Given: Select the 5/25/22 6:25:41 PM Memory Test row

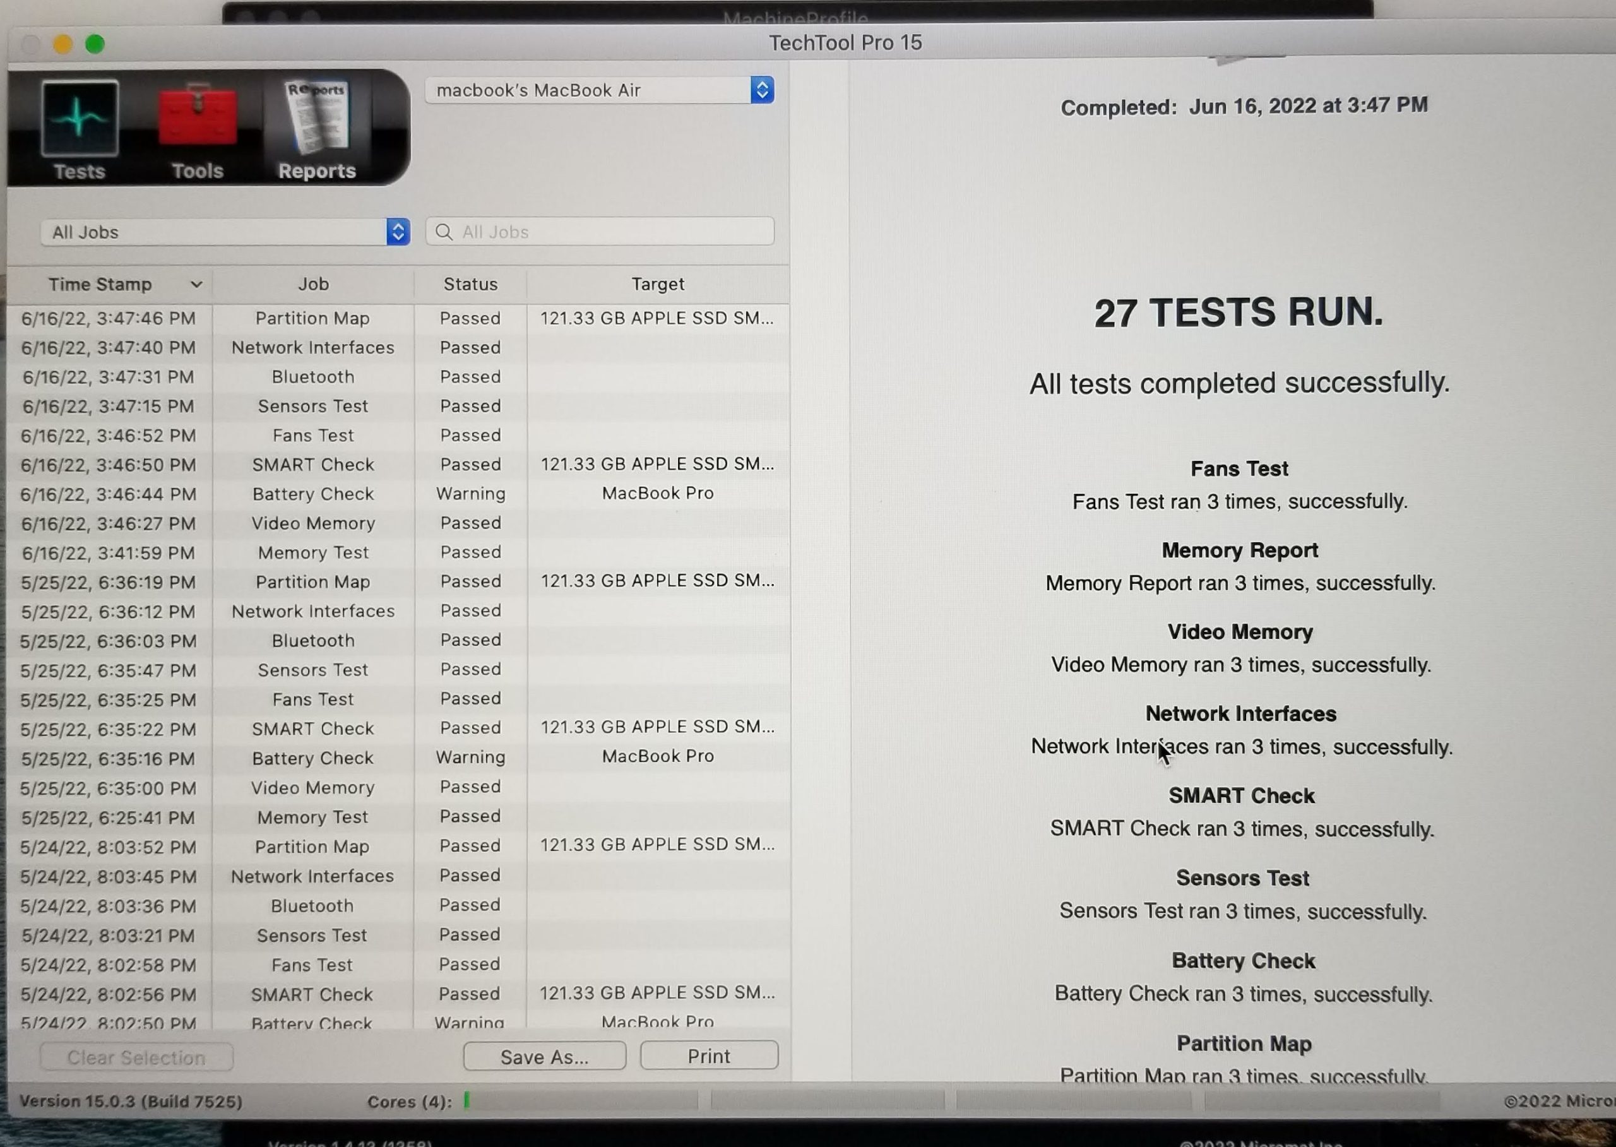Looking at the screenshot, I should click(x=313, y=817).
